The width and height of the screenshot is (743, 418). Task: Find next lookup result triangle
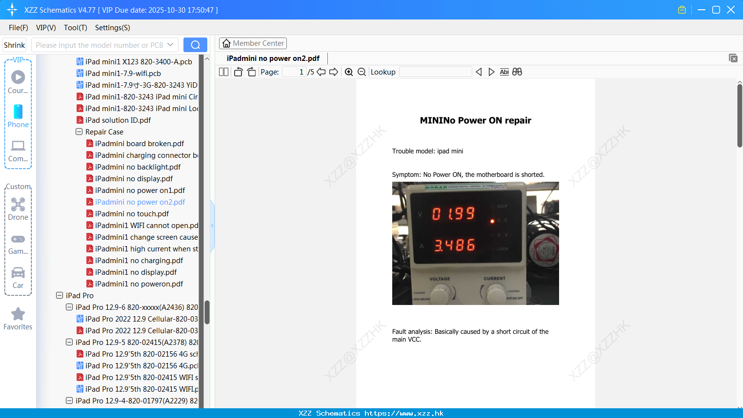click(491, 72)
